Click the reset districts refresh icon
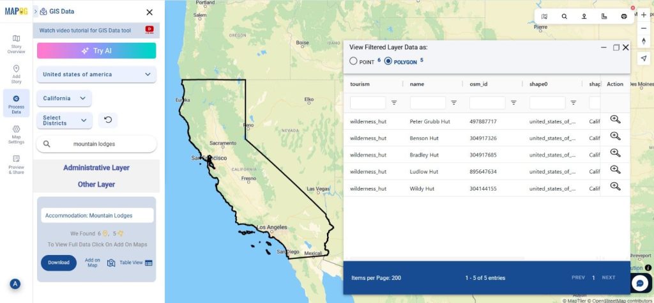654x303 pixels. 107,120
